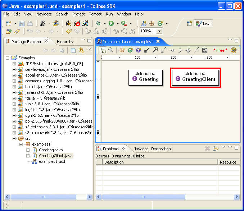The image size is (244, 211).
Task: Open the Tomcat menu
Action: tap(95, 14)
